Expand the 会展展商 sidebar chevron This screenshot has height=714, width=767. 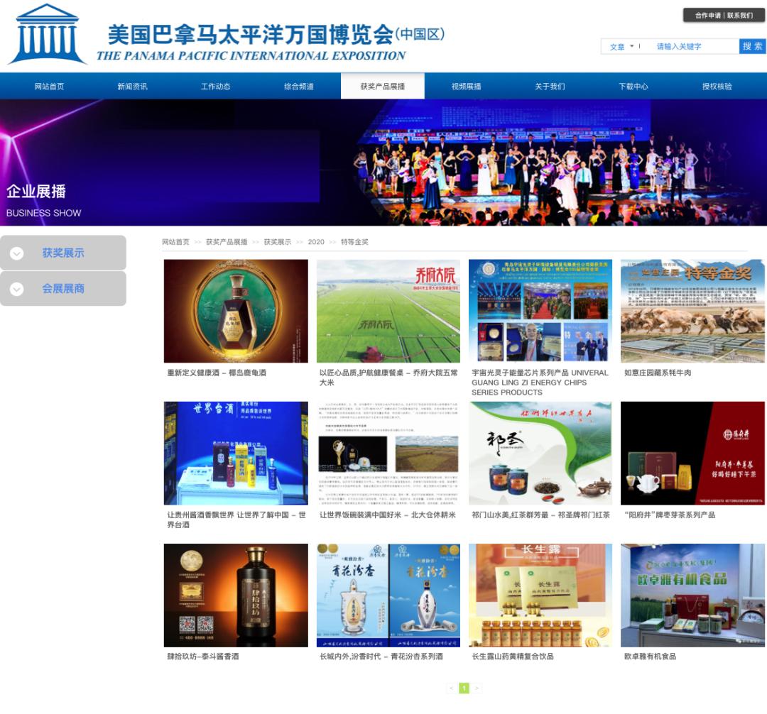coord(16,289)
